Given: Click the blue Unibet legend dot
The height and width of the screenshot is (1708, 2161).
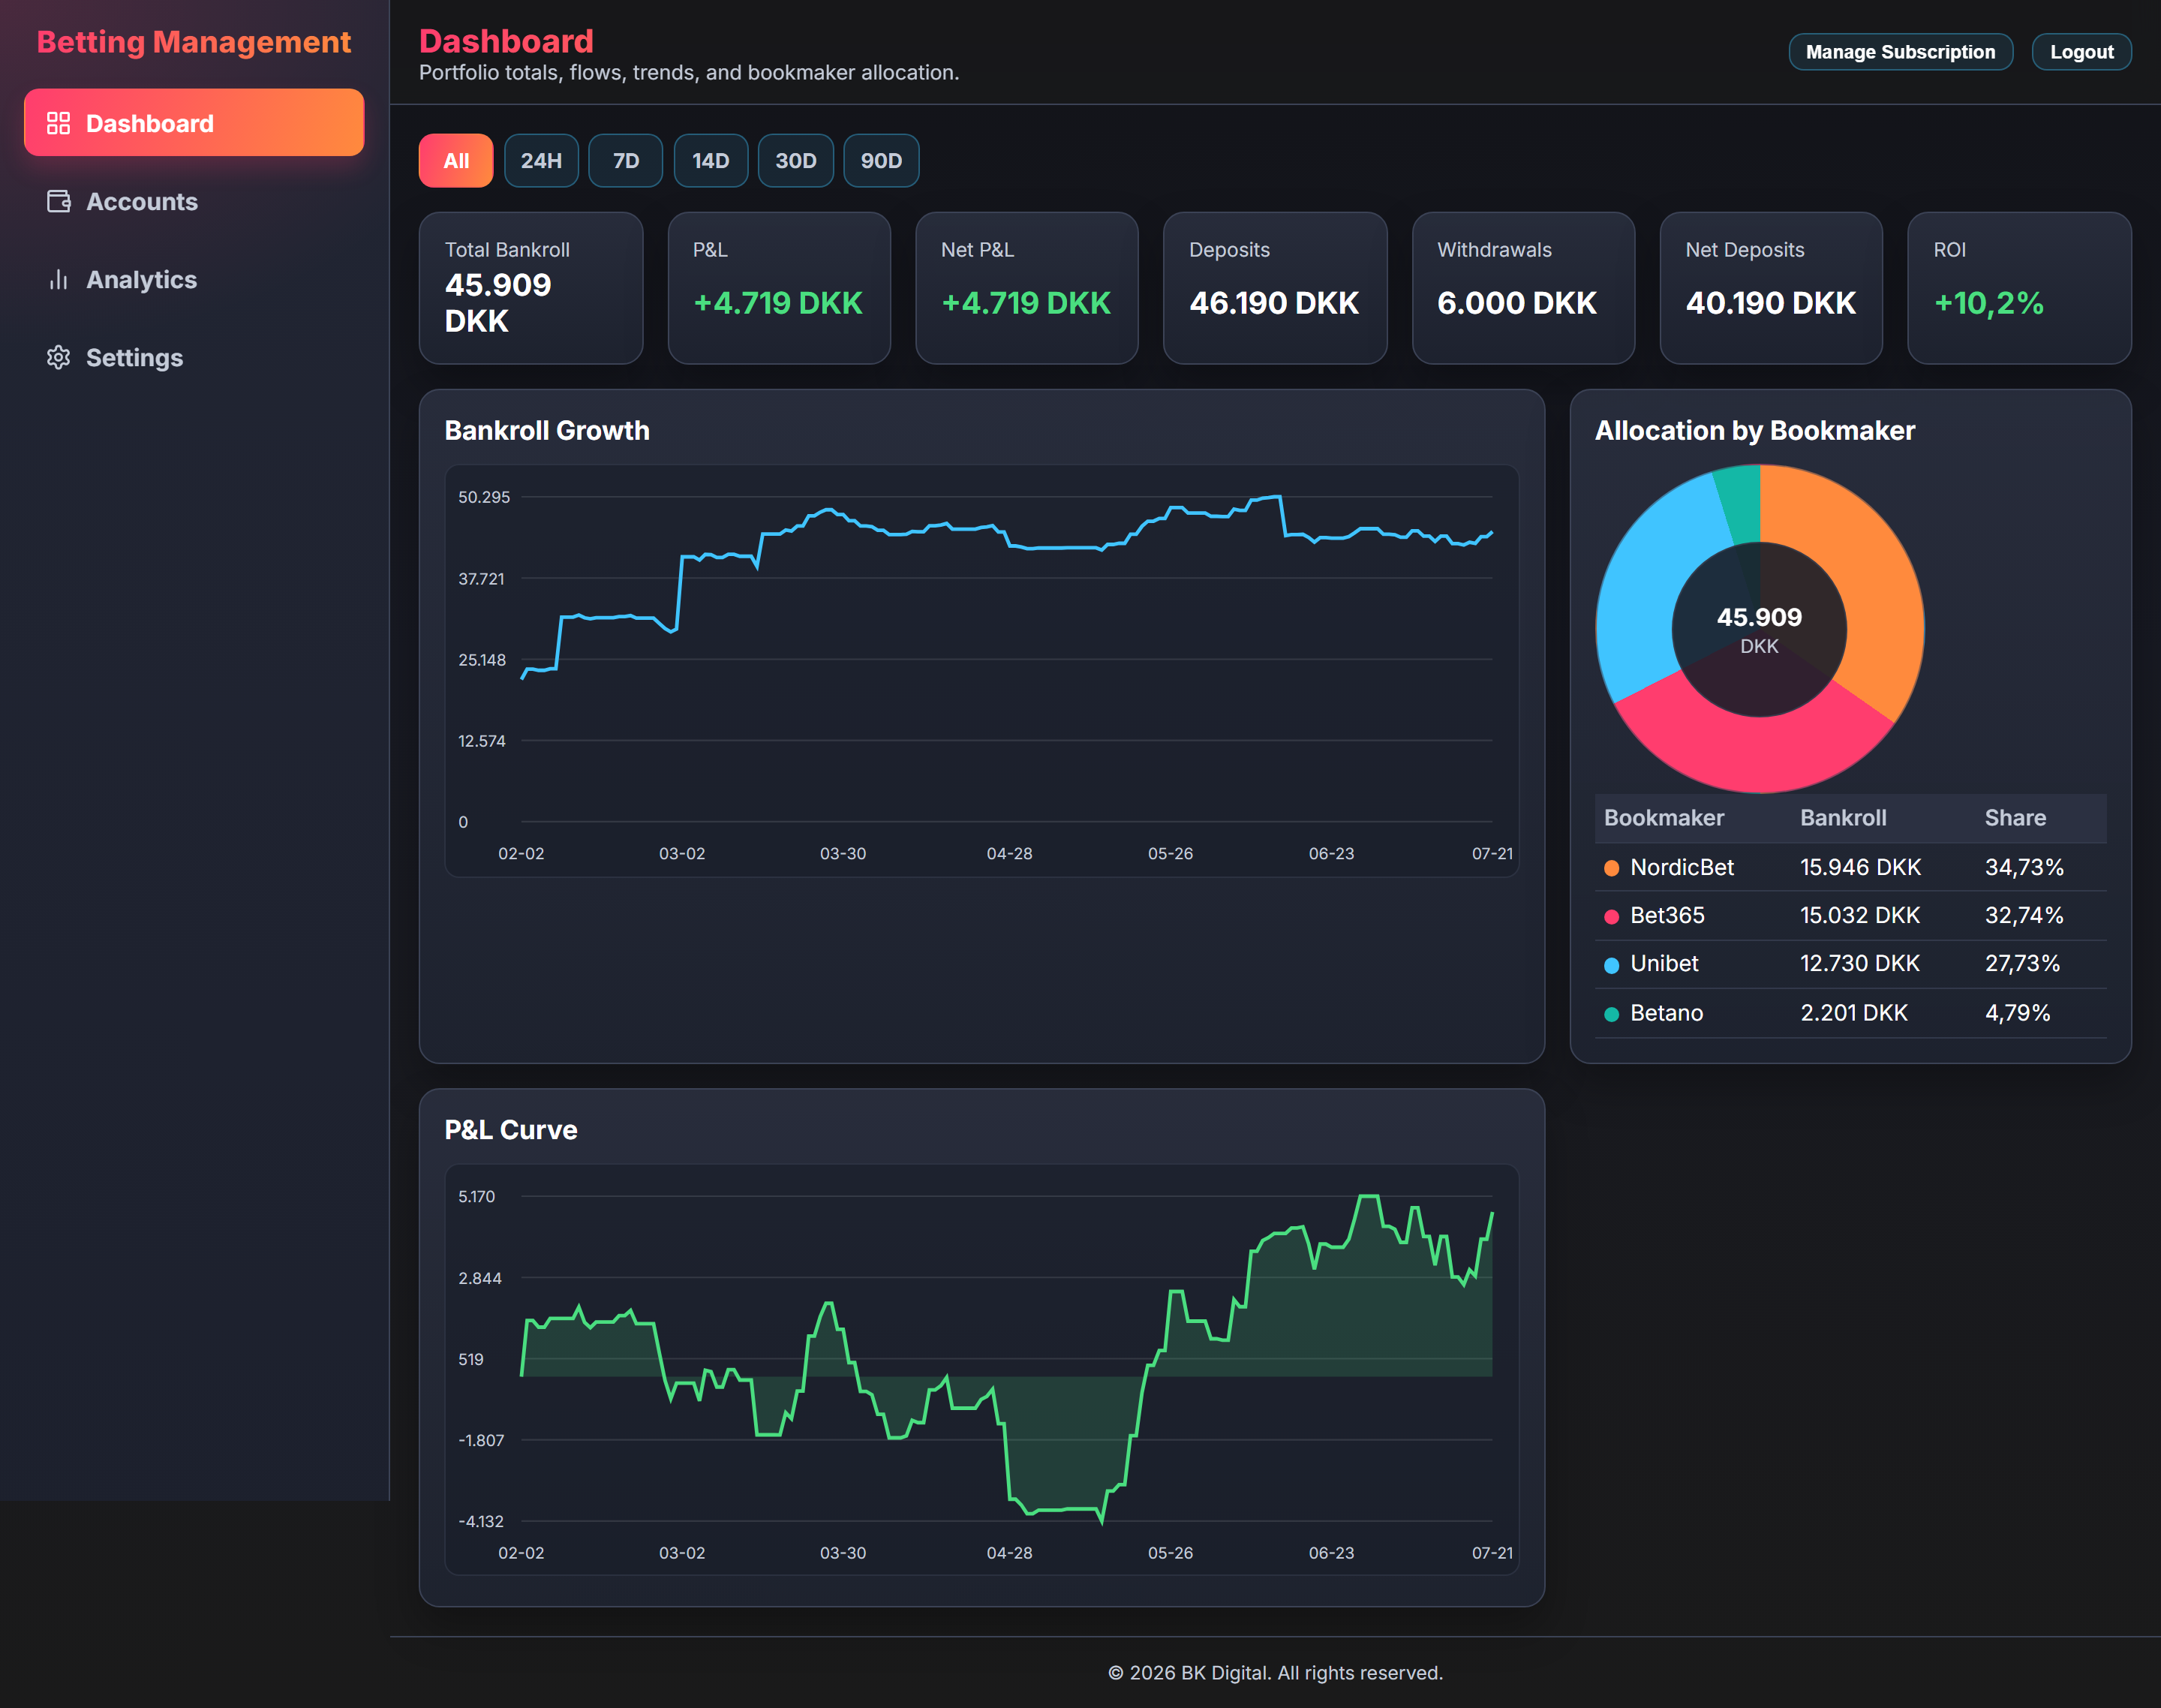Looking at the screenshot, I should point(1611,965).
